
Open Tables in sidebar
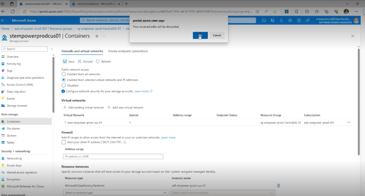click(11, 142)
